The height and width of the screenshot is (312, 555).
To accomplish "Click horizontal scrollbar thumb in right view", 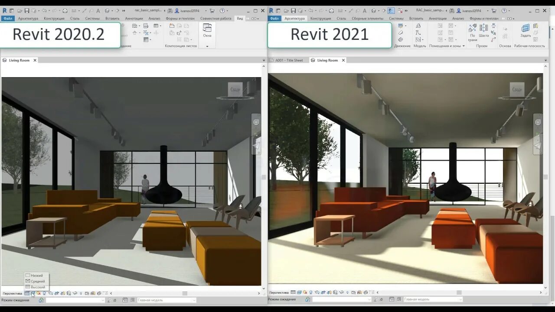I will [459, 292].
